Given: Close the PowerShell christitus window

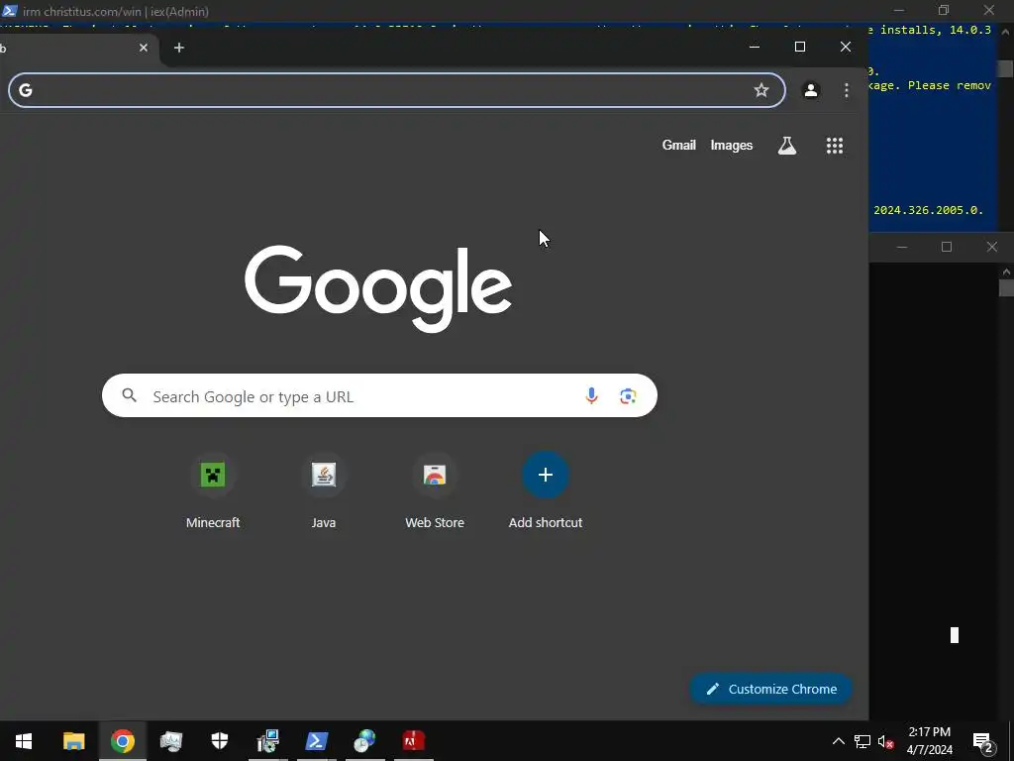Looking at the screenshot, I should [989, 10].
